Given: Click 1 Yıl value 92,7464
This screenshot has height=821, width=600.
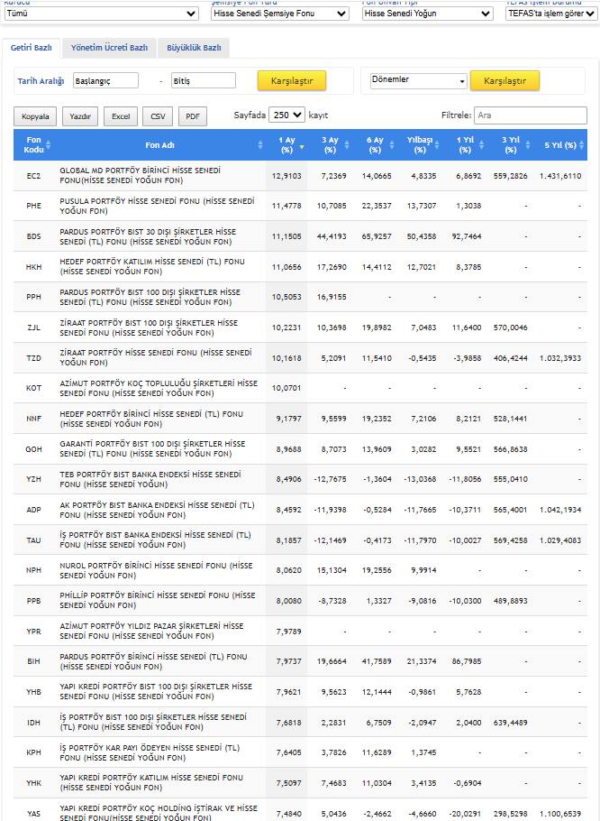Looking at the screenshot, I should pos(467,236).
